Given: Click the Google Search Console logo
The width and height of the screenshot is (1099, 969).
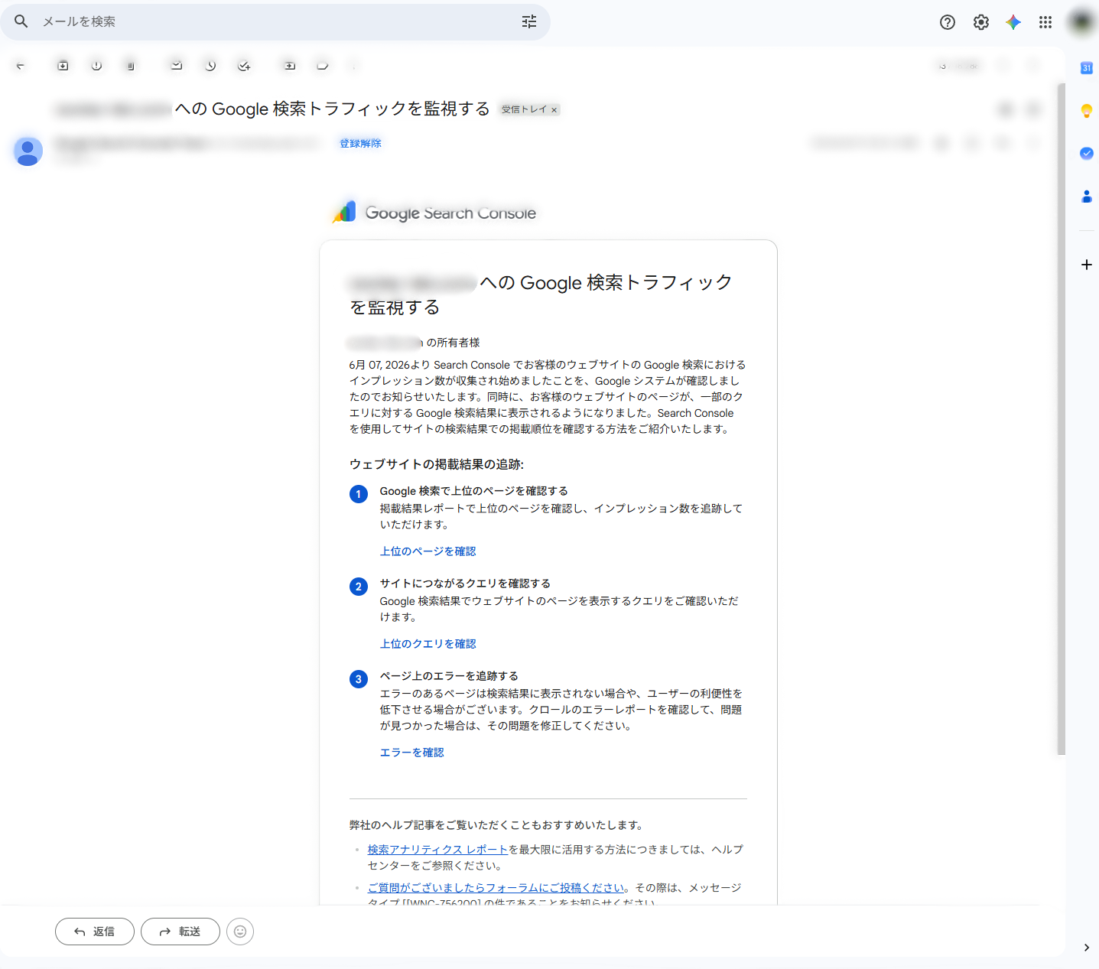Looking at the screenshot, I should click(434, 213).
